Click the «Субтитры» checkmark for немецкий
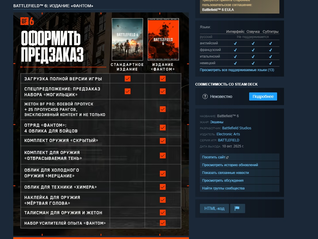 pyautogui.click(x=270, y=63)
